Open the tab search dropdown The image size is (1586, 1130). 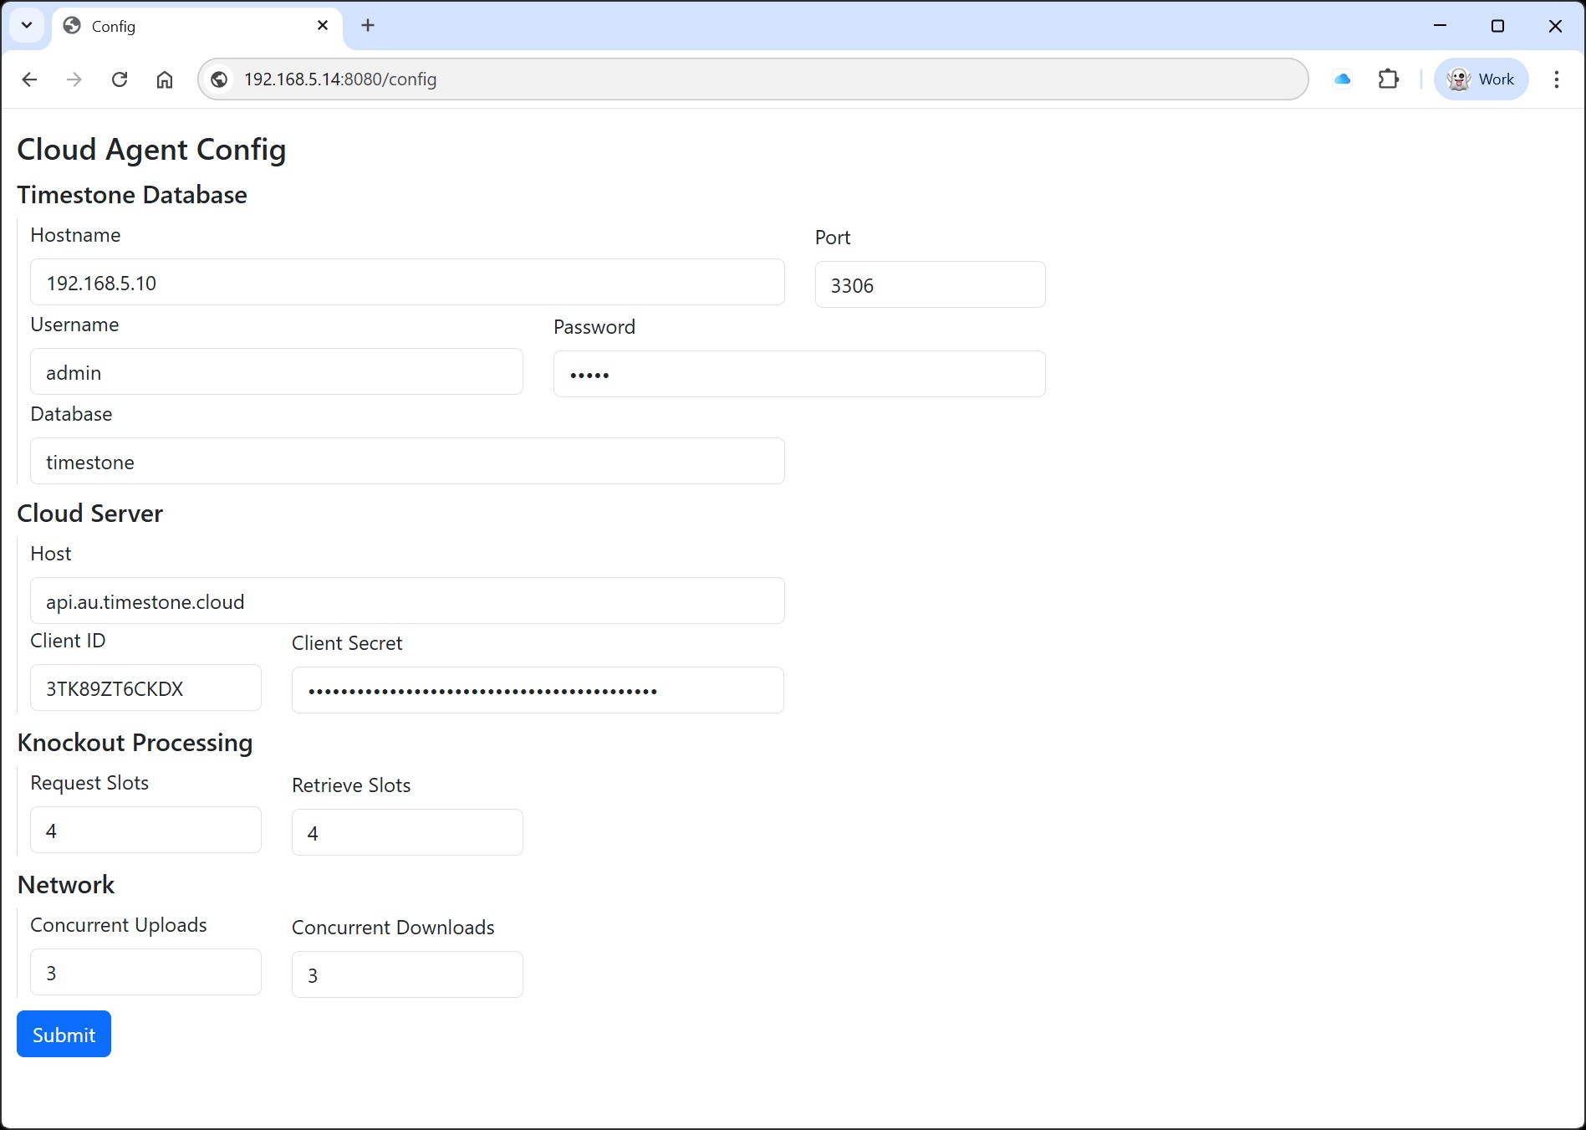click(27, 26)
